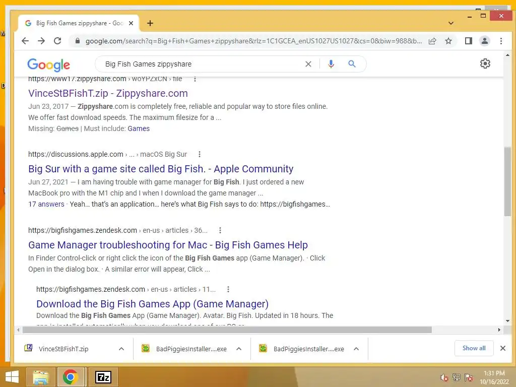Open the Chrome three-dot menu

[x=501, y=41]
